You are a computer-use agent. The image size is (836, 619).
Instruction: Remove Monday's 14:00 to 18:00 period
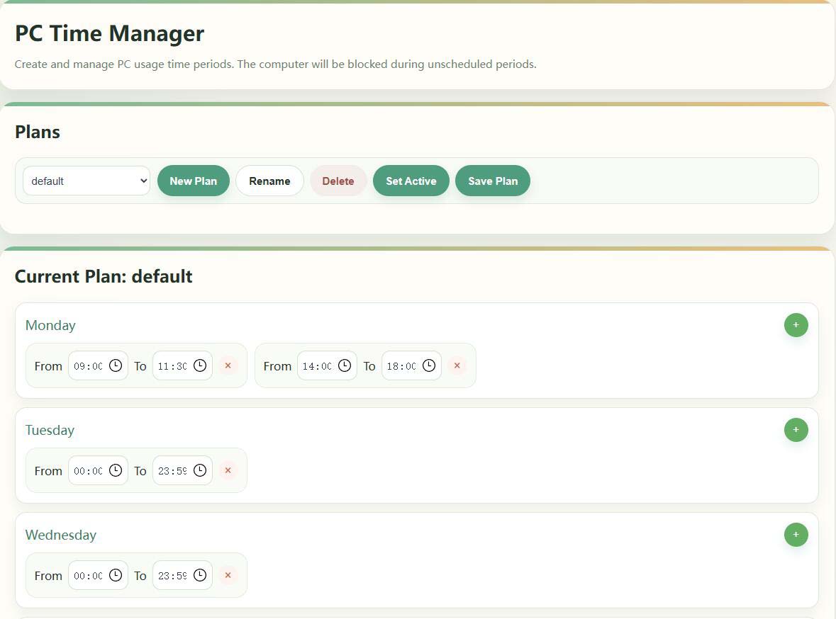(x=457, y=365)
